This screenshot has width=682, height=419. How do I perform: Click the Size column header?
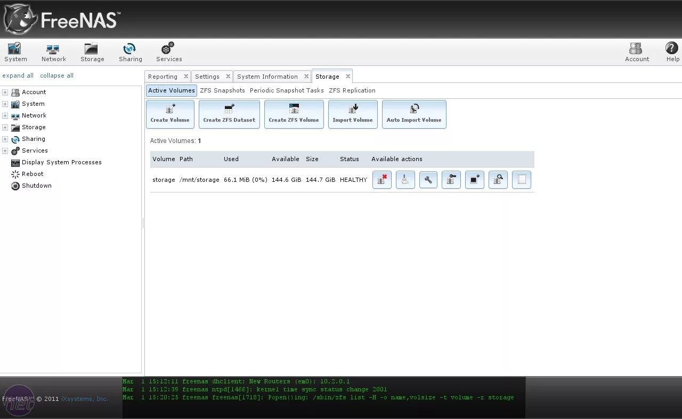pyautogui.click(x=312, y=159)
